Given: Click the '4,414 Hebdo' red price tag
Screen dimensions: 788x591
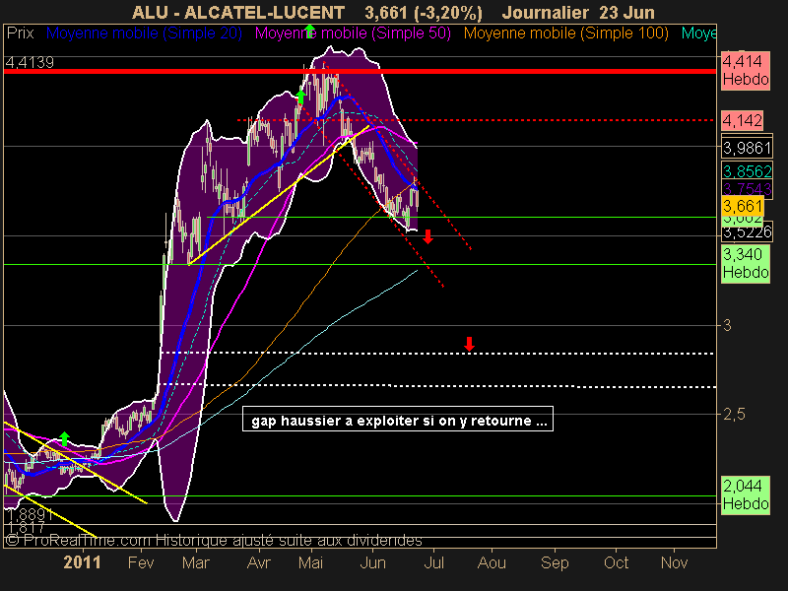Looking at the screenshot, I should click(746, 70).
